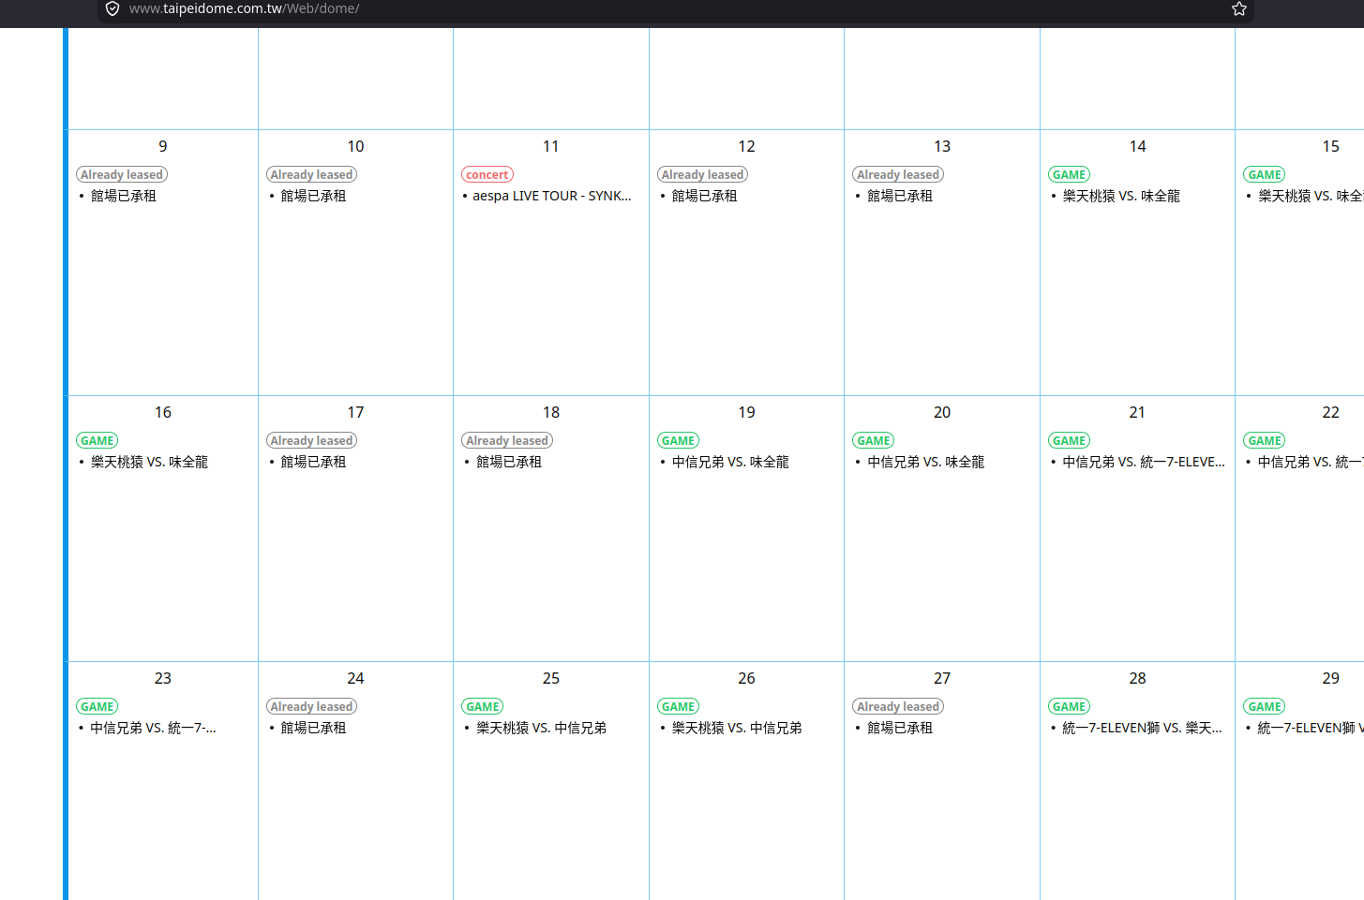The width and height of the screenshot is (1364, 900).
Task: Click the GAME tag on day 14
Action: [x=1069, y=174]
